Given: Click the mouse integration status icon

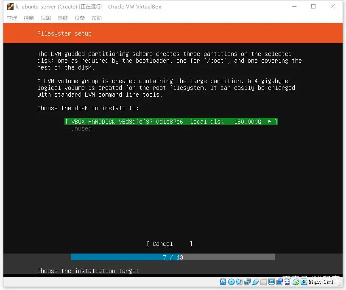Looking at the screenshot, I should 296,282.
